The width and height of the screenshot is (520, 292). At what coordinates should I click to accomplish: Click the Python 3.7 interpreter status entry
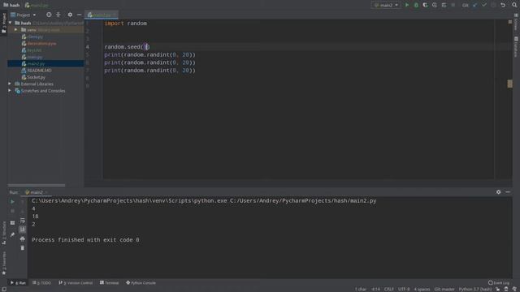pyautogui.click(x=475, y=289)
